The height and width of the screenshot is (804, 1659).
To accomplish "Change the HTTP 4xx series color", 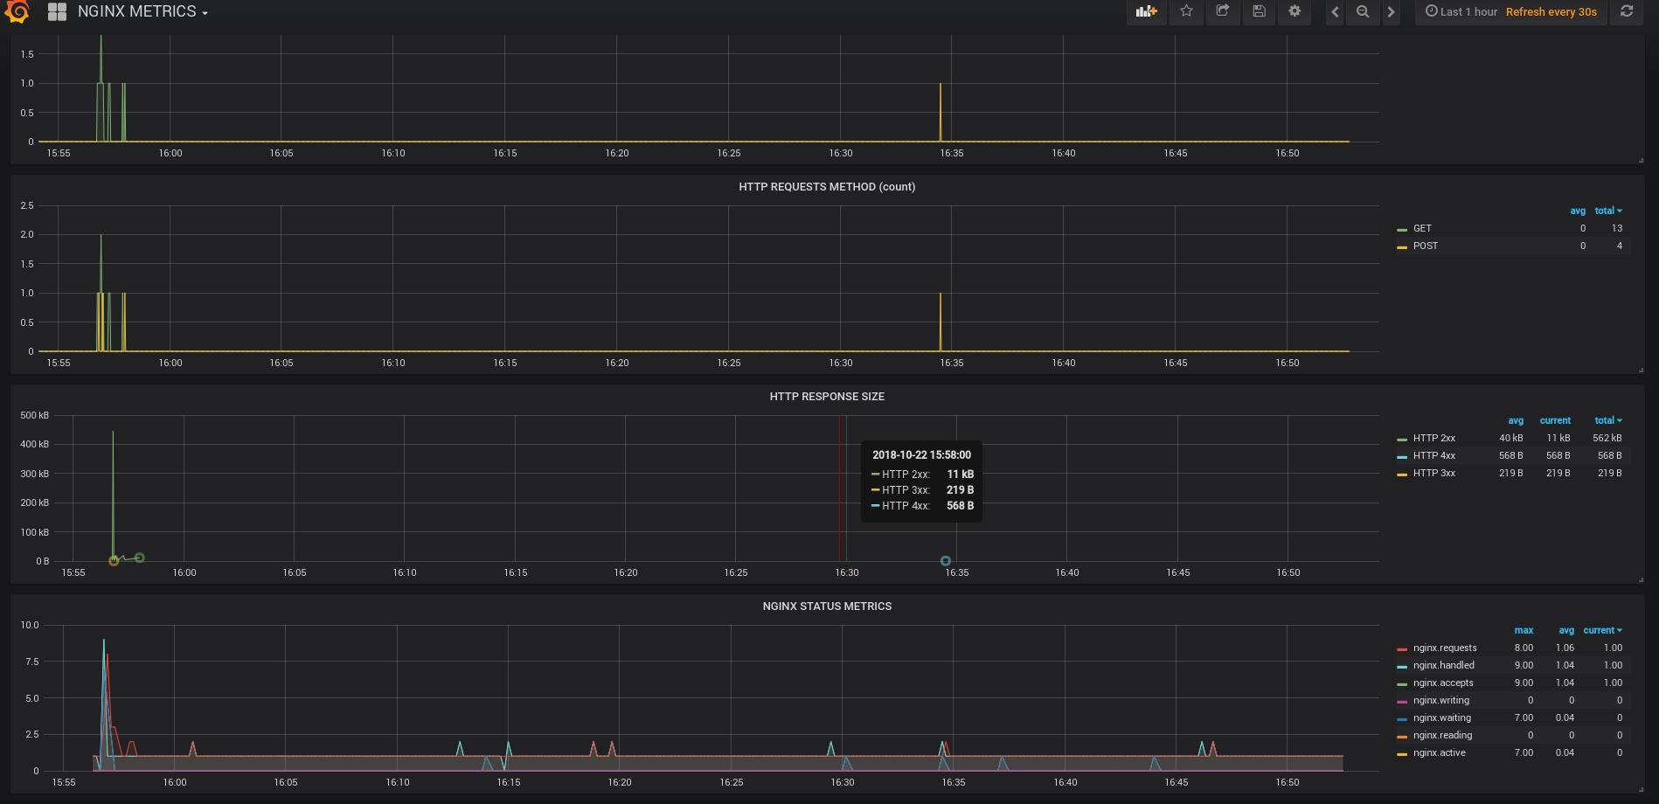I will (1402, 456).
